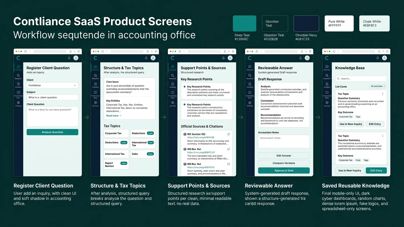
Task: Open the Contliance client dropdown
Action: click(52, 85)
